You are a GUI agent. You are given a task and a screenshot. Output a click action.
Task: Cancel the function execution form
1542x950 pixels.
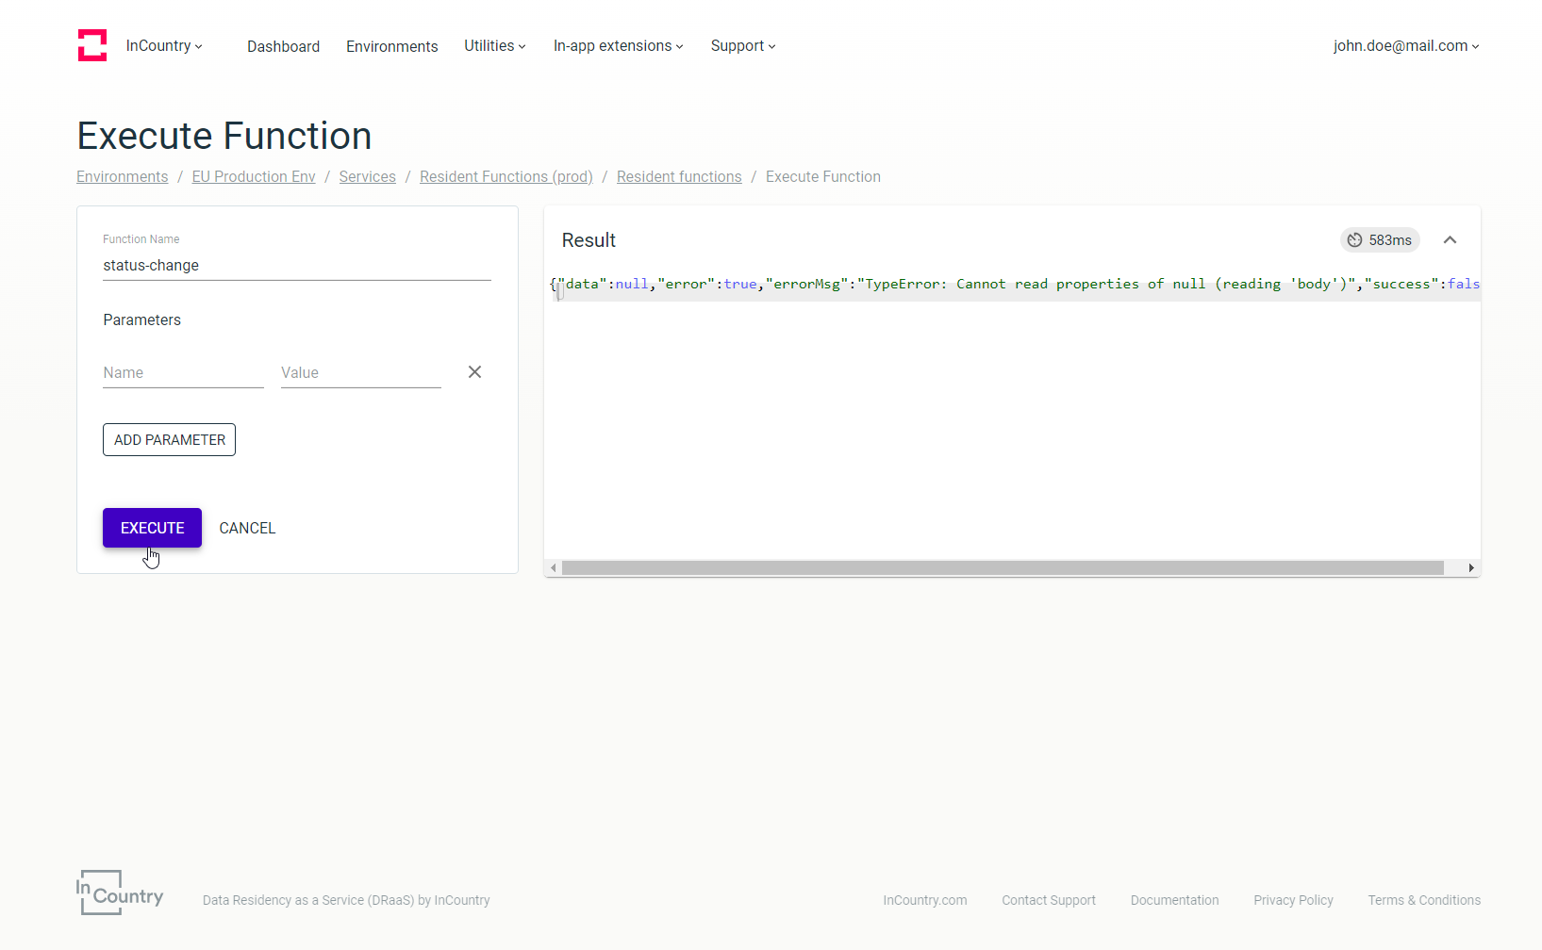[x=247, y=529]
